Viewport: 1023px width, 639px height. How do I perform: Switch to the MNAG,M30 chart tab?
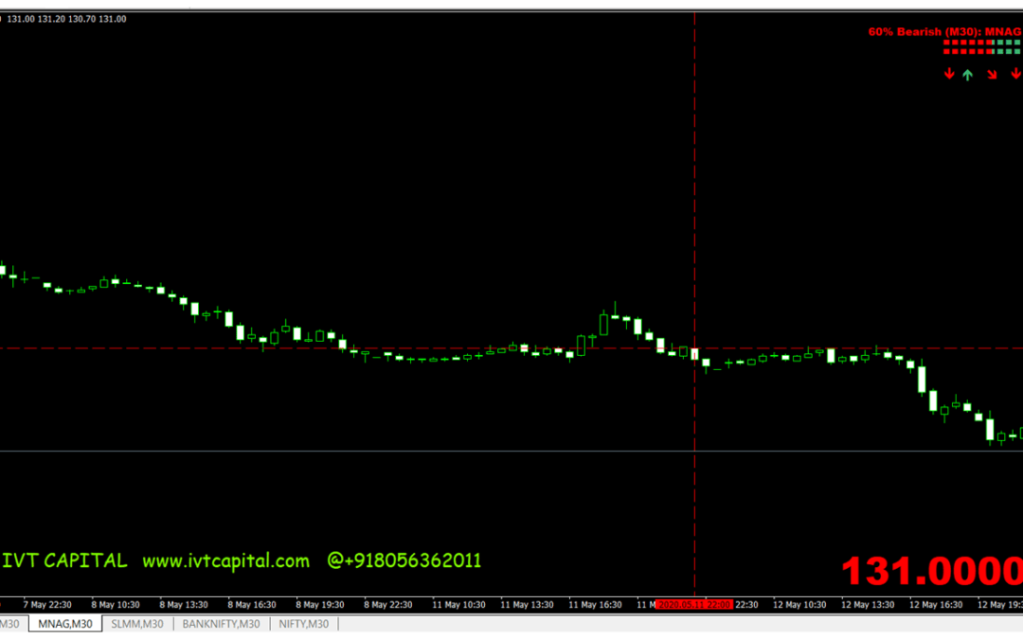[x=65, y=624]
